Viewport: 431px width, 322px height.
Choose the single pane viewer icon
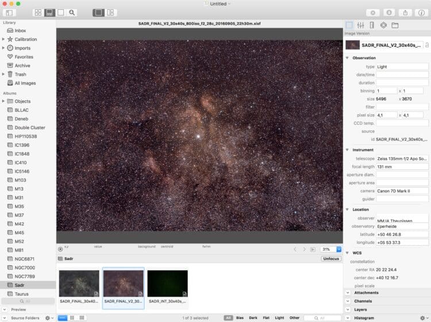tap(98, 13)
